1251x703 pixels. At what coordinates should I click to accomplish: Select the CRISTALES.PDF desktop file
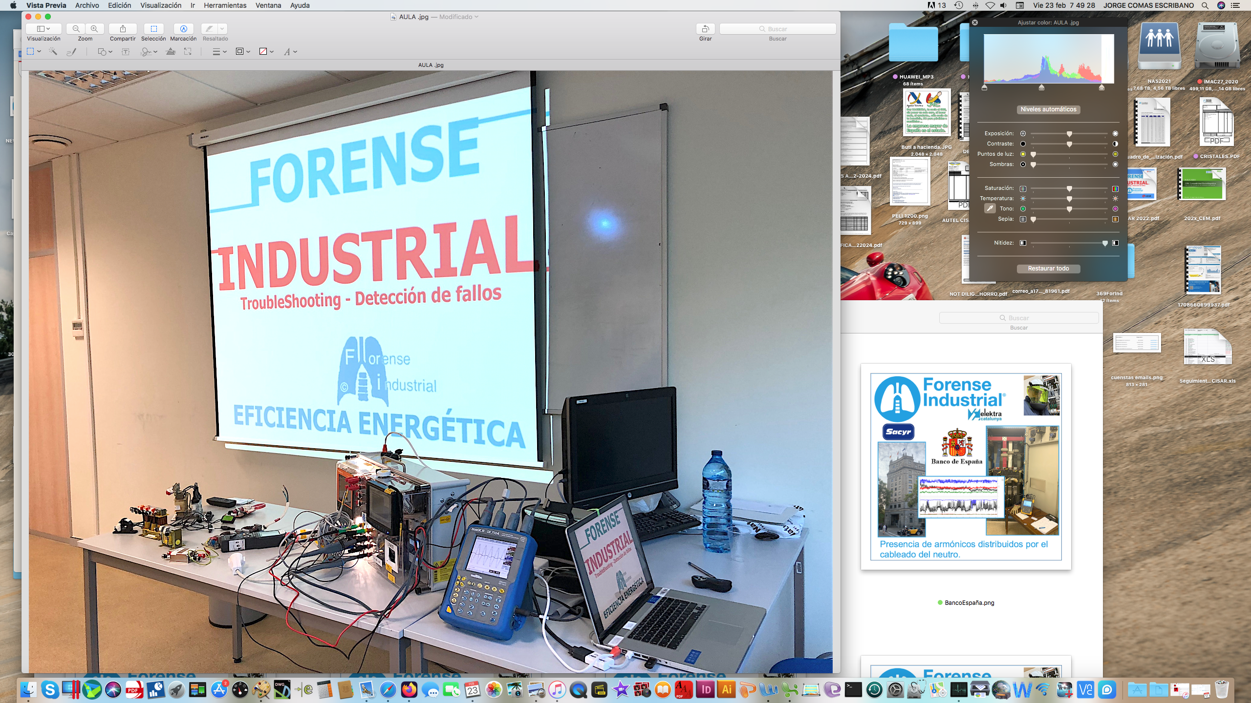1217,122
